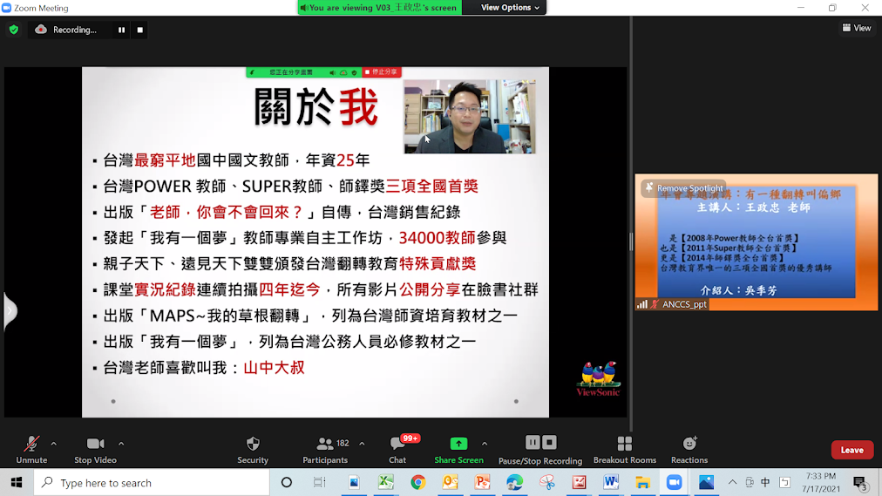
Task: Stop Video camera
Action: click(x=95, y=450)
